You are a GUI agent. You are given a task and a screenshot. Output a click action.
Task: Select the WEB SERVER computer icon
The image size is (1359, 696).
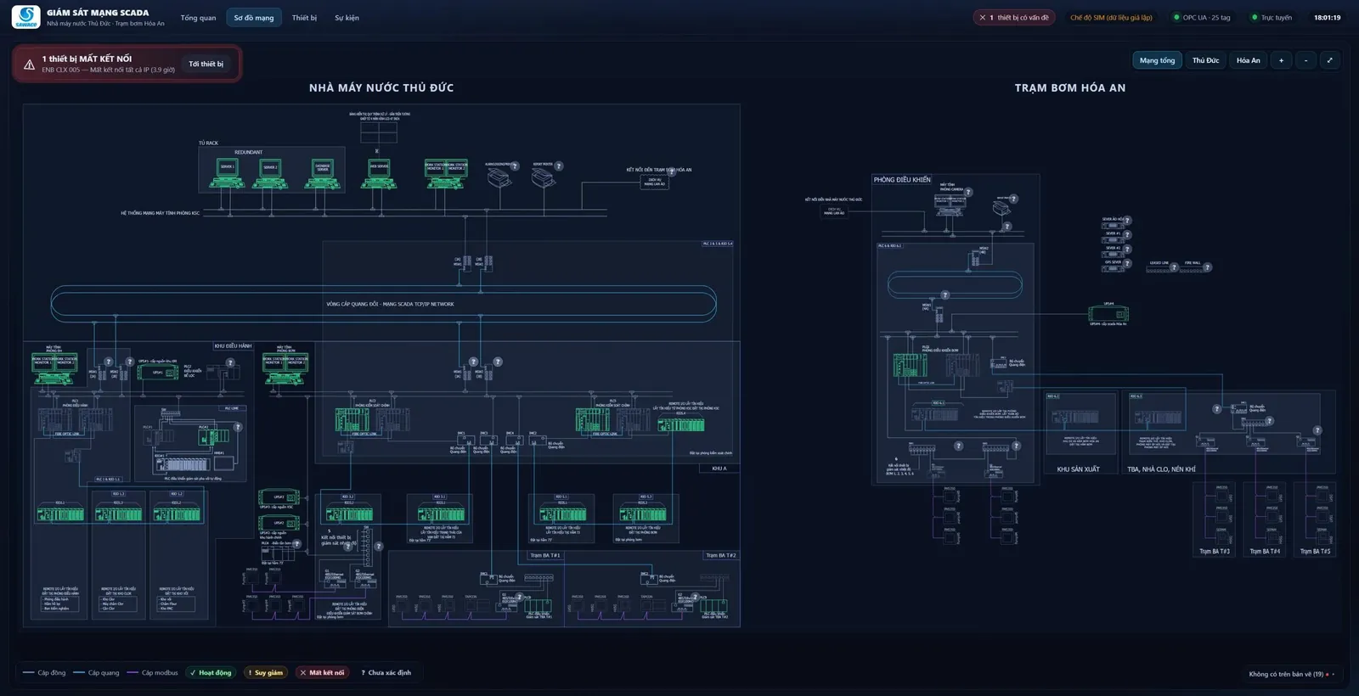[379, 172]
